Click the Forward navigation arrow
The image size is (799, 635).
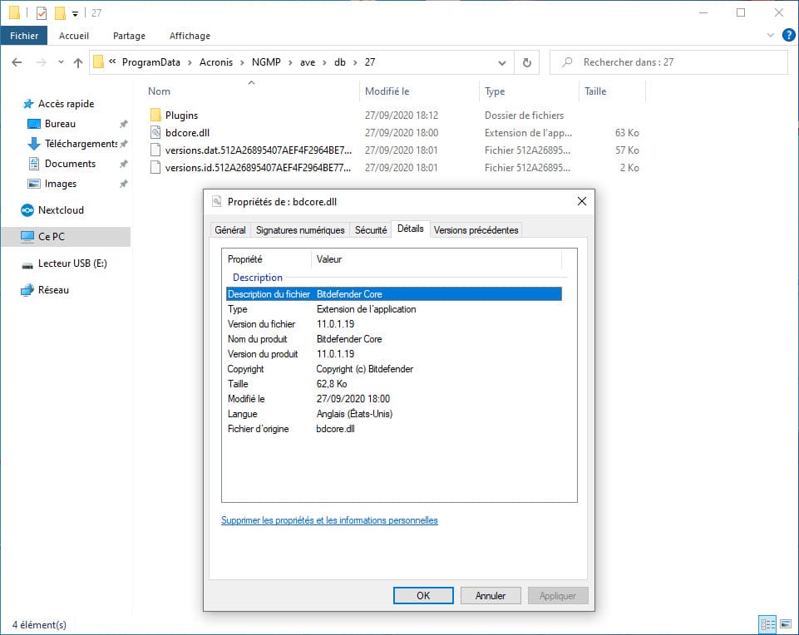42,62
